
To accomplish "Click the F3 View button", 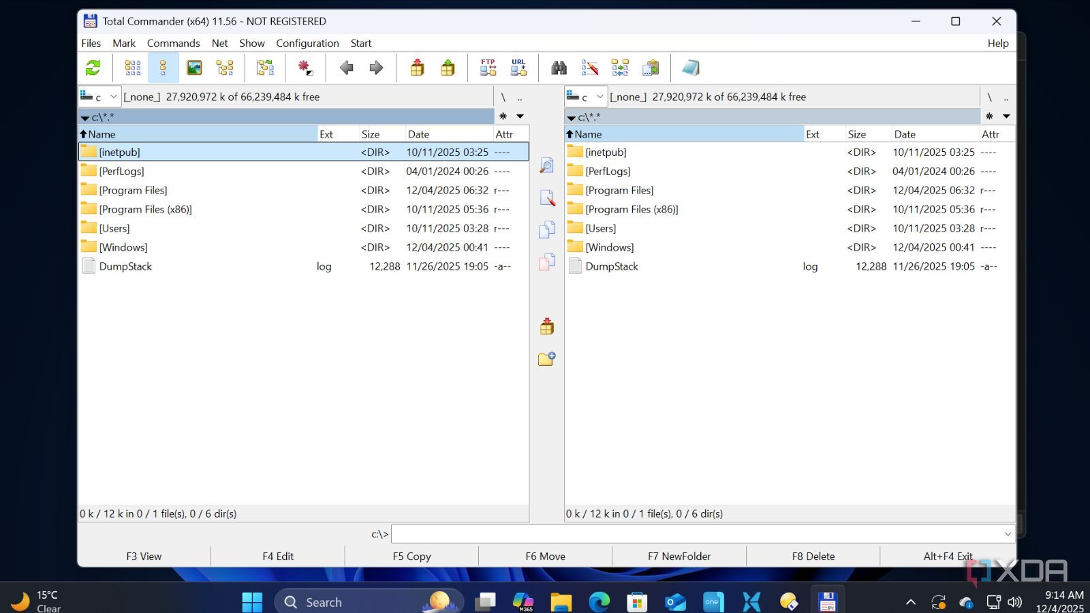I will pyautogui.click(x=144, y=556).
